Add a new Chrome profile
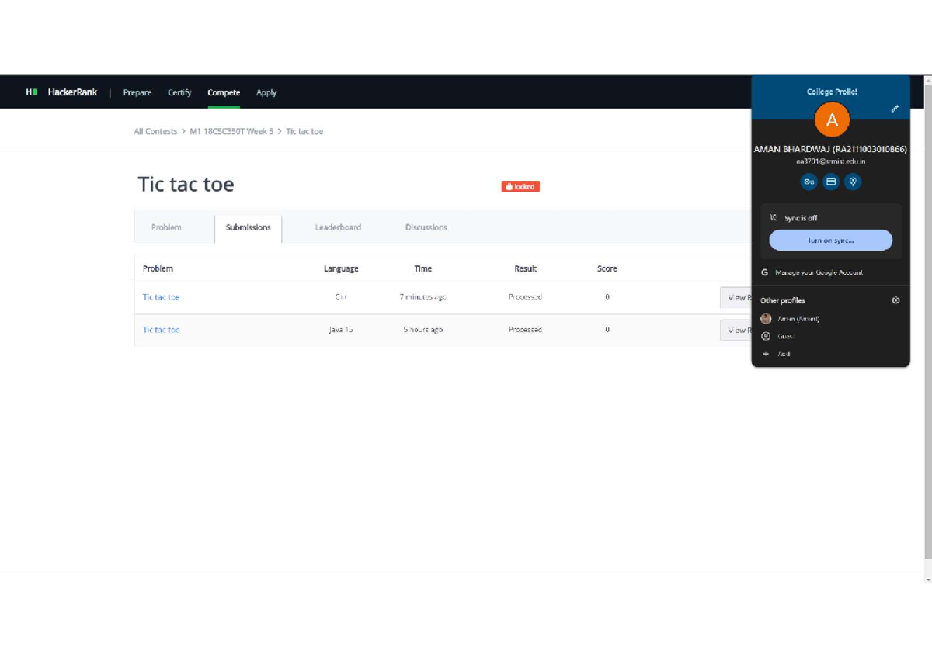Image resolution: width=932 pixels, height=658 pixels. 784,354
